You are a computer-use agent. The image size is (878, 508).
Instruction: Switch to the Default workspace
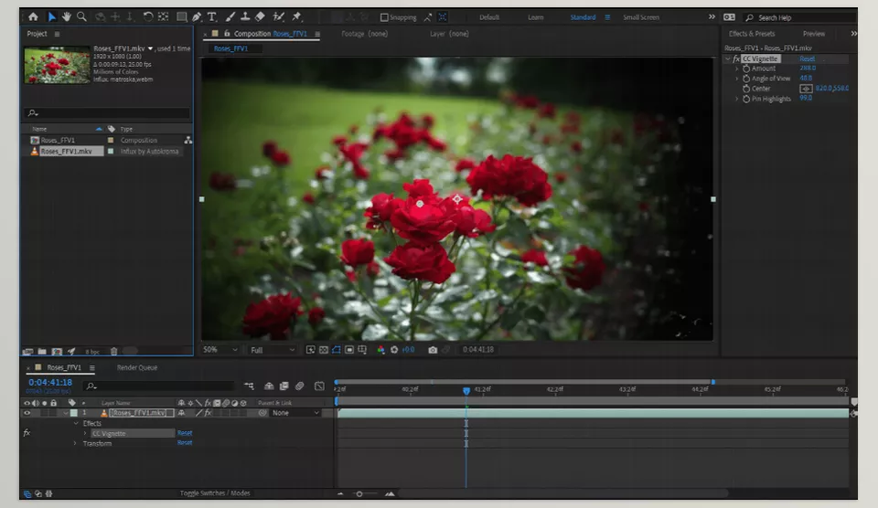point(488,17)
